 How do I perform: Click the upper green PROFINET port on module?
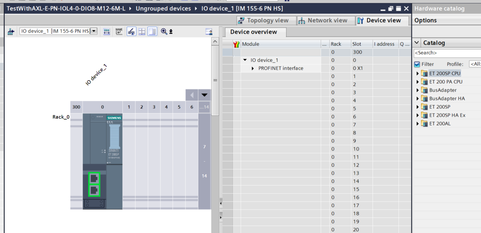click(94, 178)
